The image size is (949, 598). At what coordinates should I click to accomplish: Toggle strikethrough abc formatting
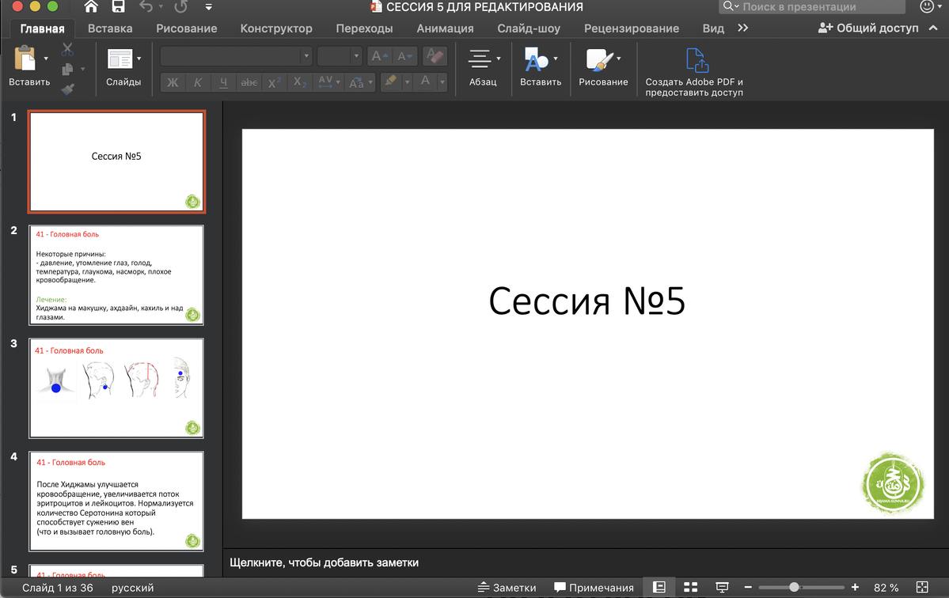click(249, 82)
